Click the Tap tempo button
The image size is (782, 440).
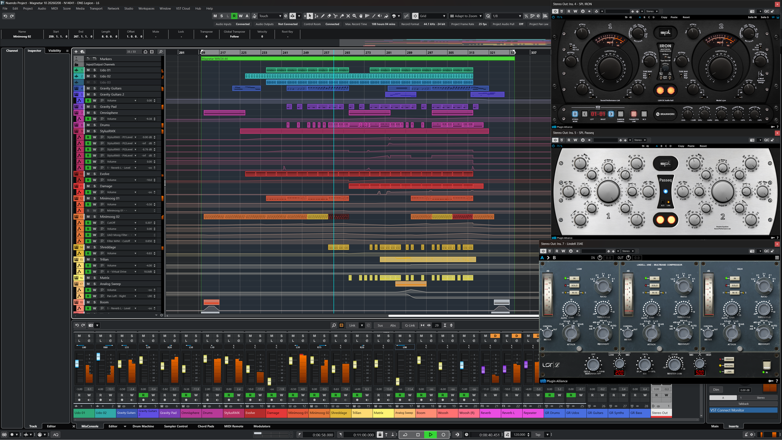pos(538,435)
